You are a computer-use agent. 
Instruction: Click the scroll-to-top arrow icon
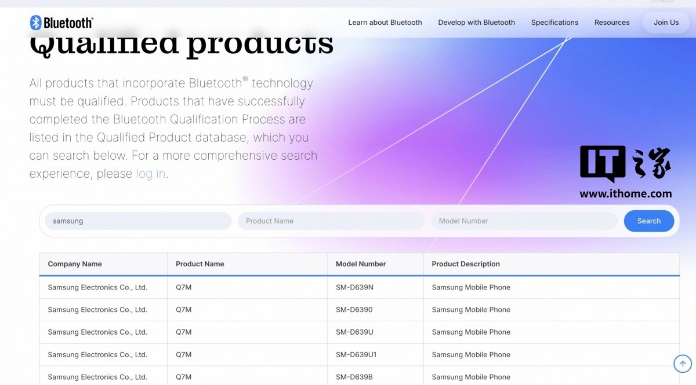[x=682, y=364]
